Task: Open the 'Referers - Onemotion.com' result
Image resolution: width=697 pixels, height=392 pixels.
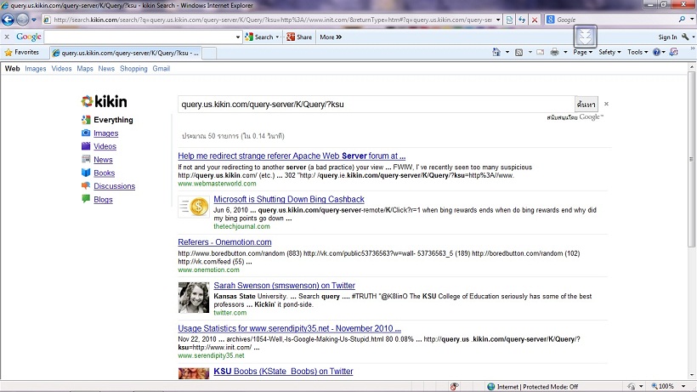Action: point(224,242)
